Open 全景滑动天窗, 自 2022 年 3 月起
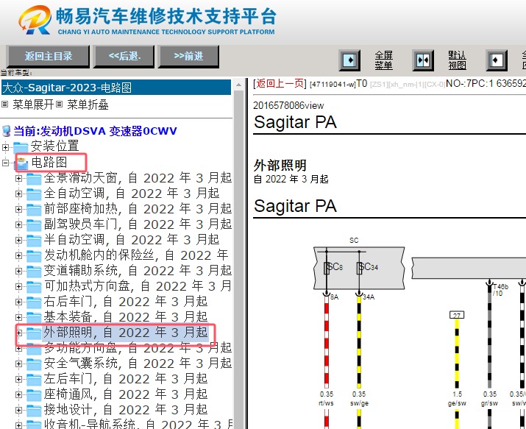The width and height of the screenshot is (526, 429). point(138,178)
